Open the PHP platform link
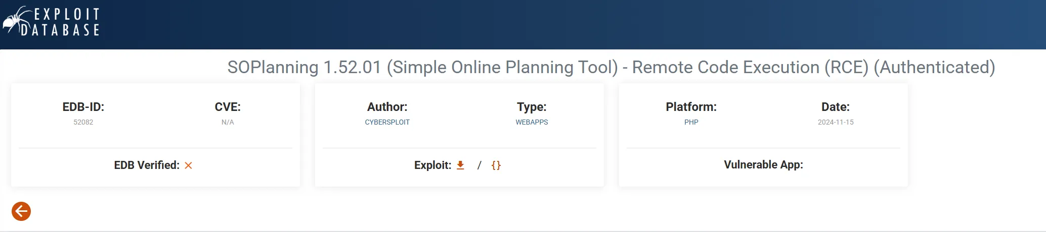 point(691,122)
